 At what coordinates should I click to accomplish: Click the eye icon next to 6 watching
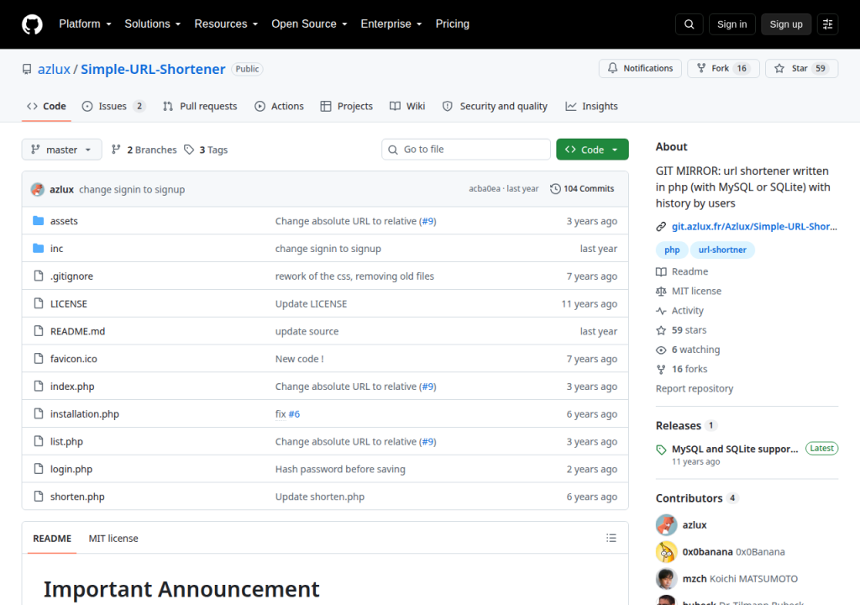pyautogui.click(x=661, y=350)
